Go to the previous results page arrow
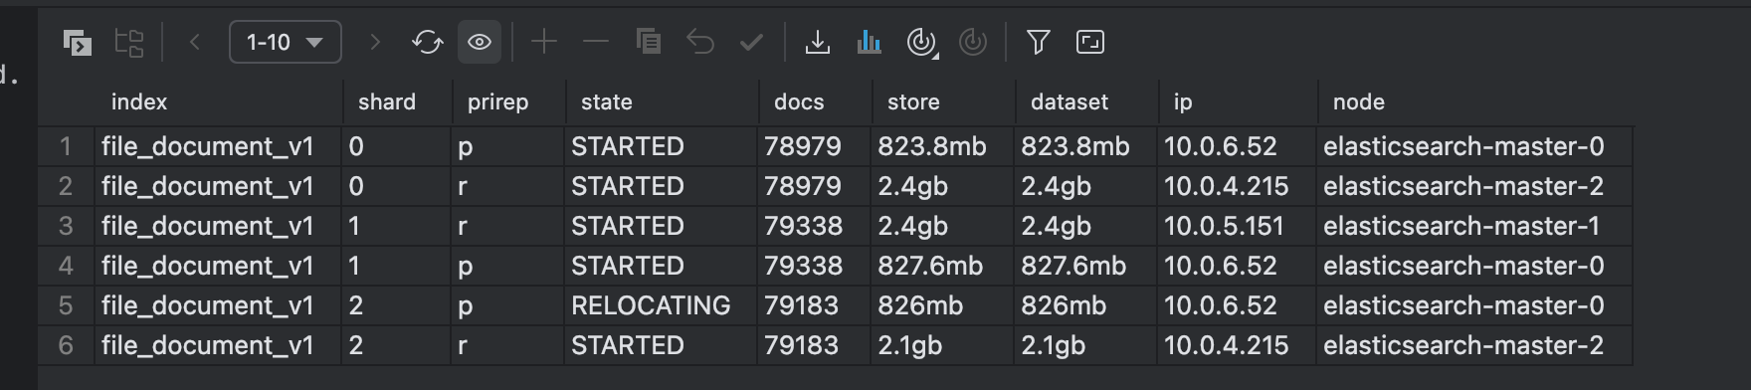The width and height of the screenshot is (1751, 390). click(195, 42)
